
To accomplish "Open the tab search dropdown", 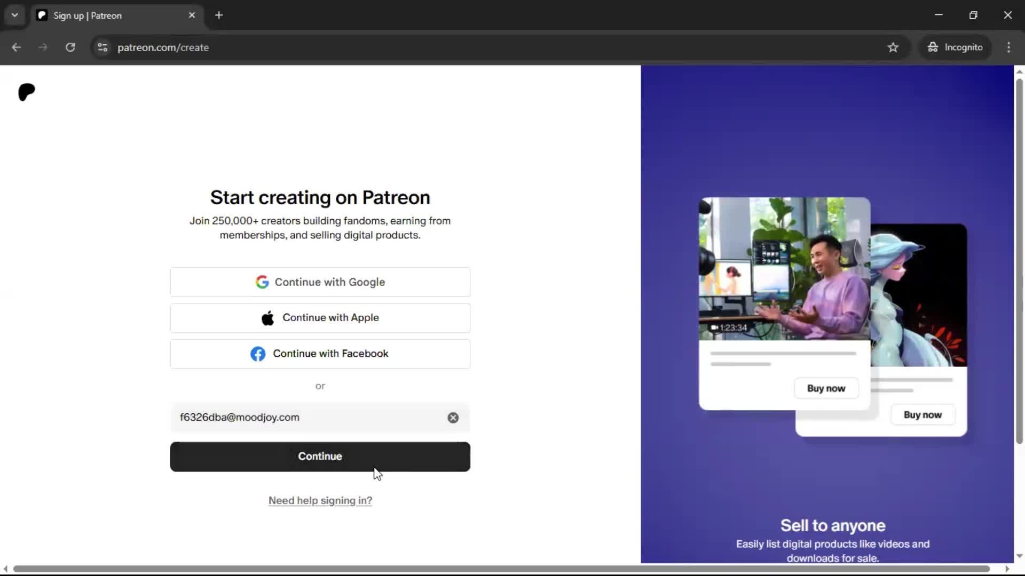I will click(14, 15).
